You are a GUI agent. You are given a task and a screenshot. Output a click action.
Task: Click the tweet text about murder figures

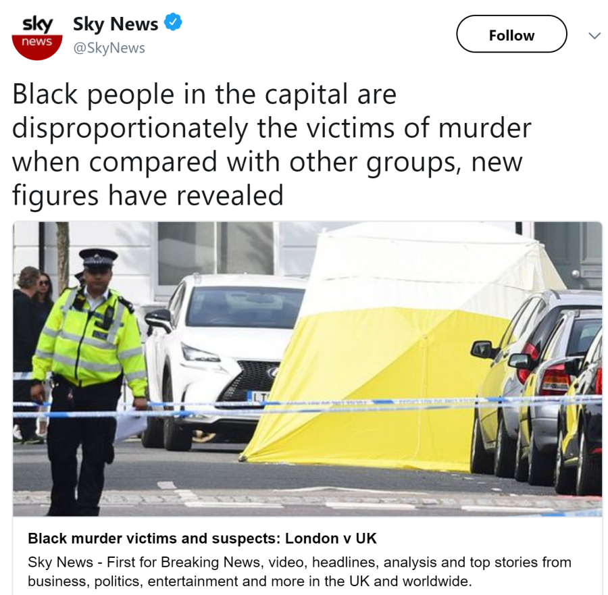click(x=272, y=145)
